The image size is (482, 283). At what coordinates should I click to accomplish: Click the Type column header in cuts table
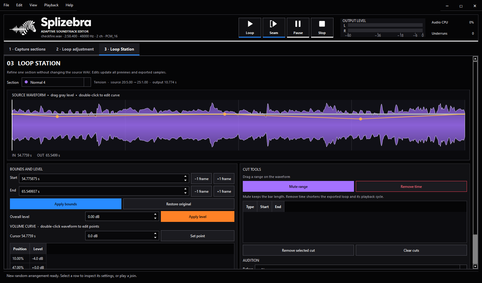pyautogui.click(x=250, y=207)
